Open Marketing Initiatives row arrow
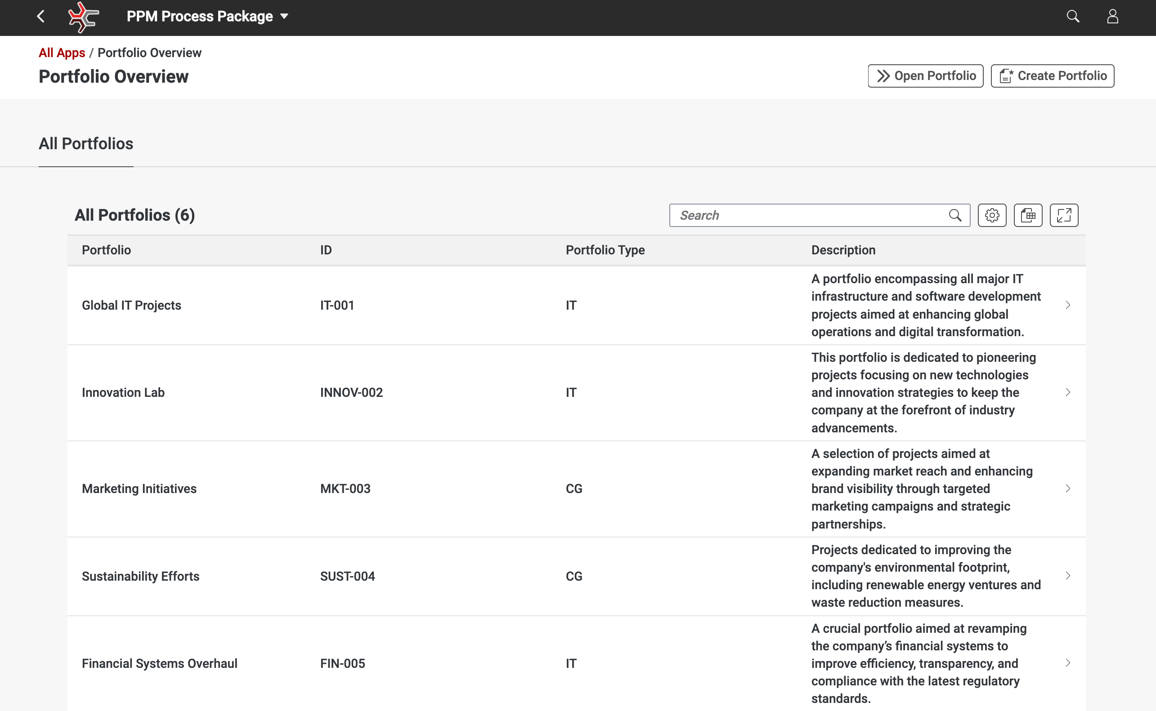 pyautogui.click(x=1067, y=489)
